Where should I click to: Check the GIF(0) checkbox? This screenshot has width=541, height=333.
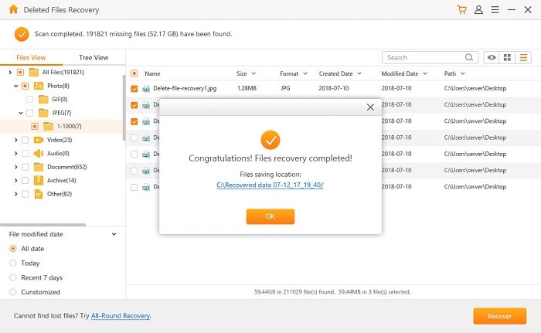pyautogui.click(x=30, y=100)
